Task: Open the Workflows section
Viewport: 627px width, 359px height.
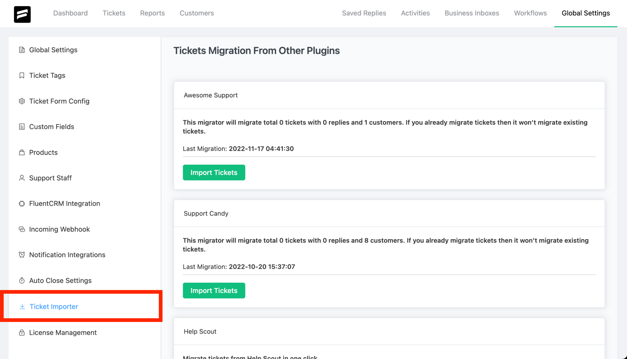Action: 530,13
